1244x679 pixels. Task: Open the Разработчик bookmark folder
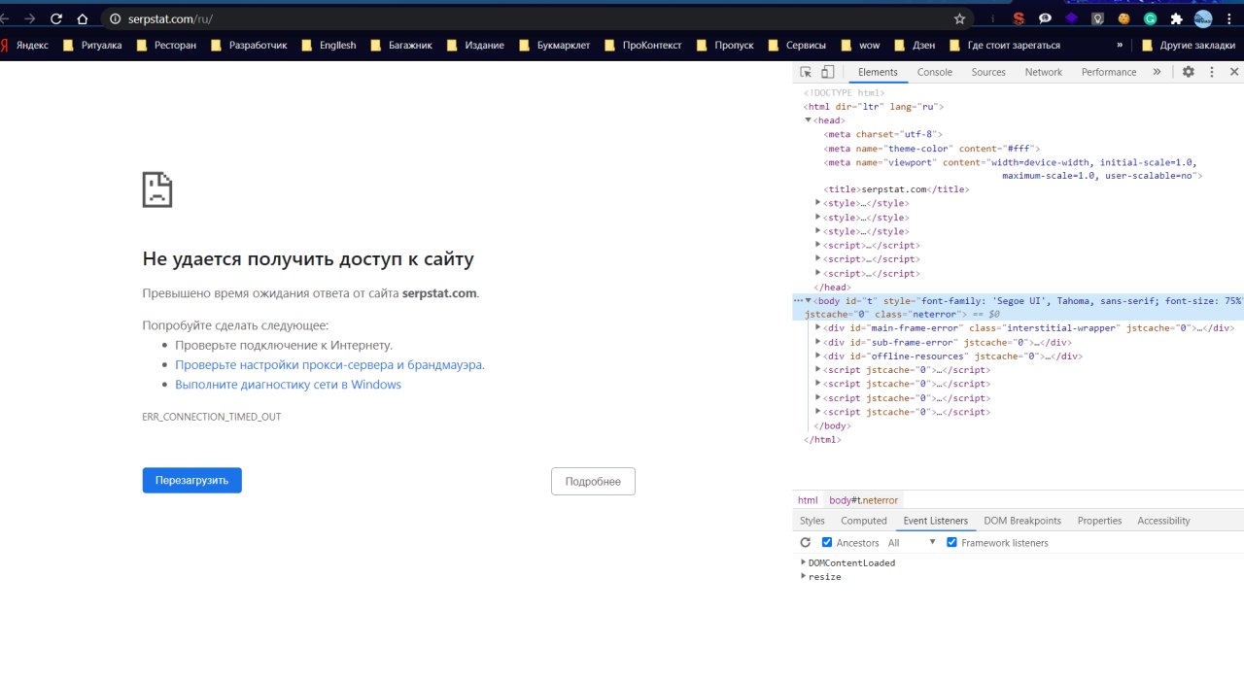(249, 45)
